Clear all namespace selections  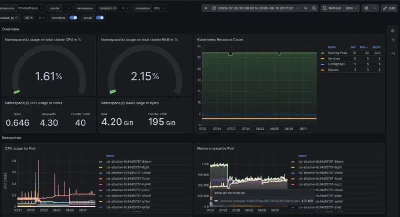point(123,8)
